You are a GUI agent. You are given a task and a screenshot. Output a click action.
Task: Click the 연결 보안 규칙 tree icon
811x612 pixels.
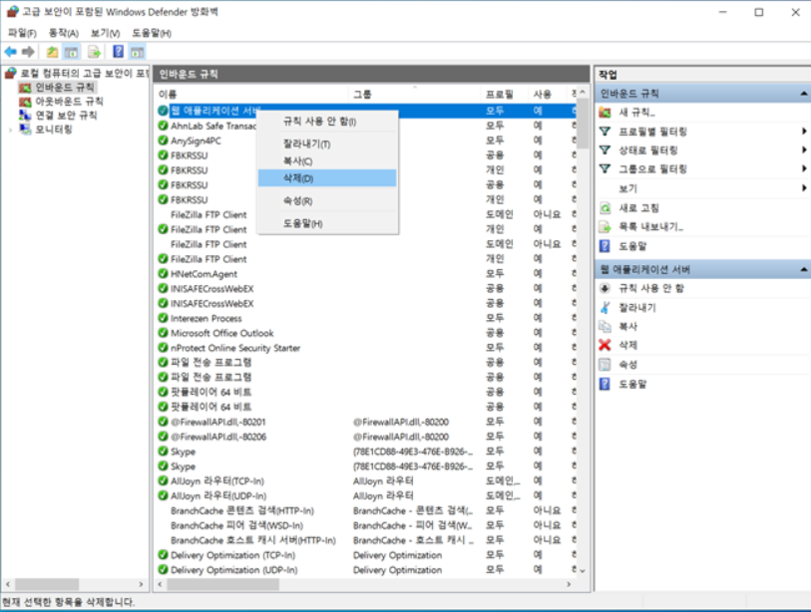point(25,115)
